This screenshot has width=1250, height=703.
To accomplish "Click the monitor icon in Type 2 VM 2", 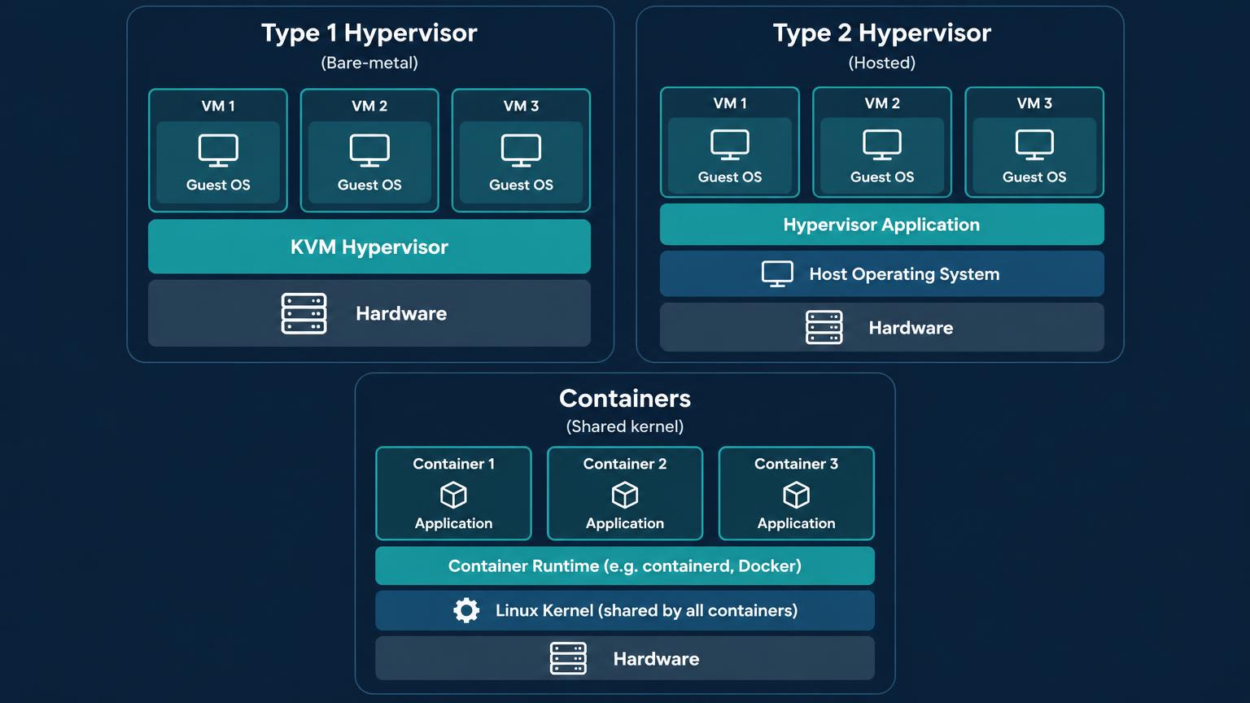I will pyautogui.click(x=882, y=145).
